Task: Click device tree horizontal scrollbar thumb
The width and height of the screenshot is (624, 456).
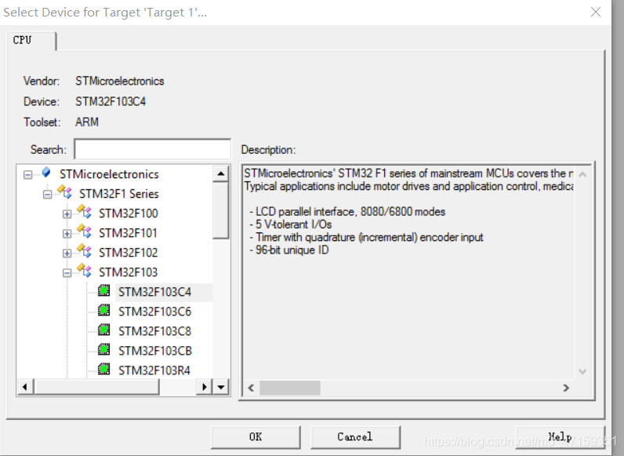Action: point(96,387)
